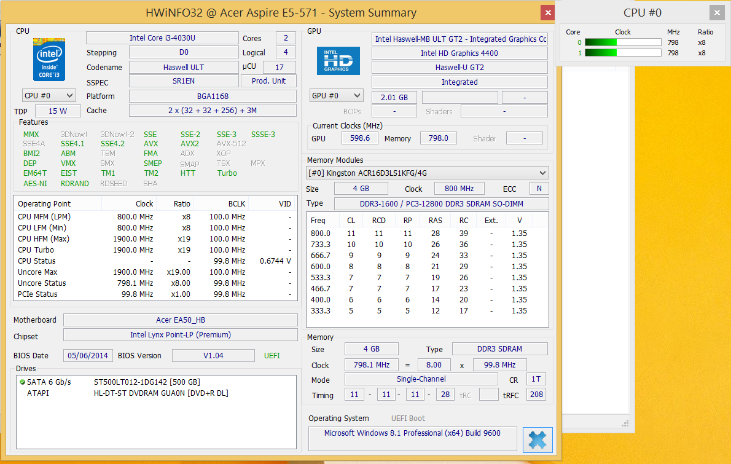The image size is (731, 464).
Task: Click the Logical count field
Action: coord(286,52)
